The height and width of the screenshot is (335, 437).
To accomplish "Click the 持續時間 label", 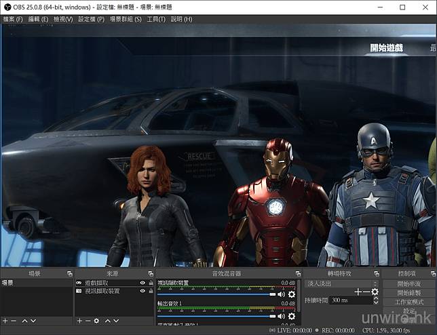I will [316, 300].
